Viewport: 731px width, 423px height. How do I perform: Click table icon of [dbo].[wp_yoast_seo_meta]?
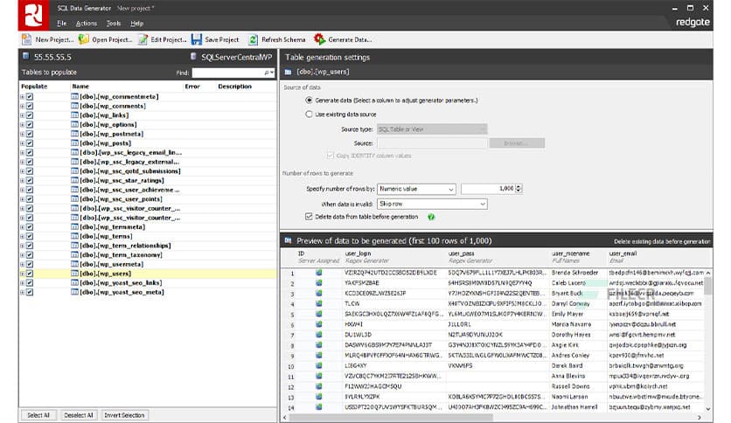[74, 292]
